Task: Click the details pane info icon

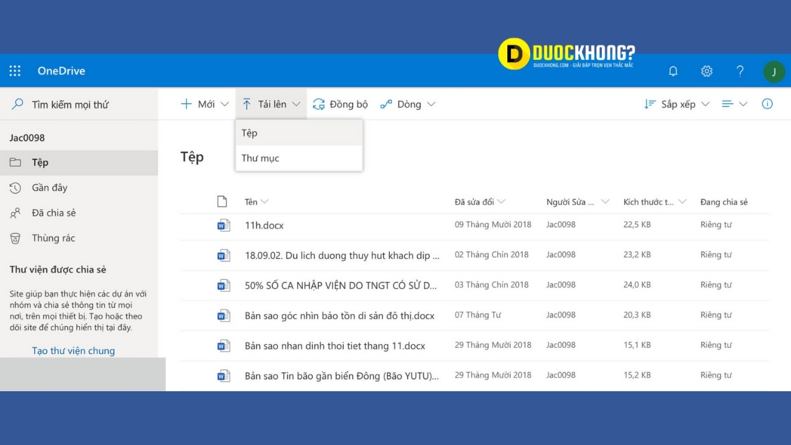Action: (x=767, y=104)
